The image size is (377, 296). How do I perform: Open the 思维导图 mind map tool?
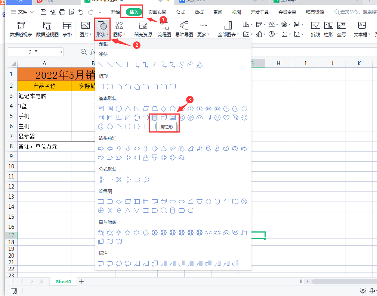[184, 29]
